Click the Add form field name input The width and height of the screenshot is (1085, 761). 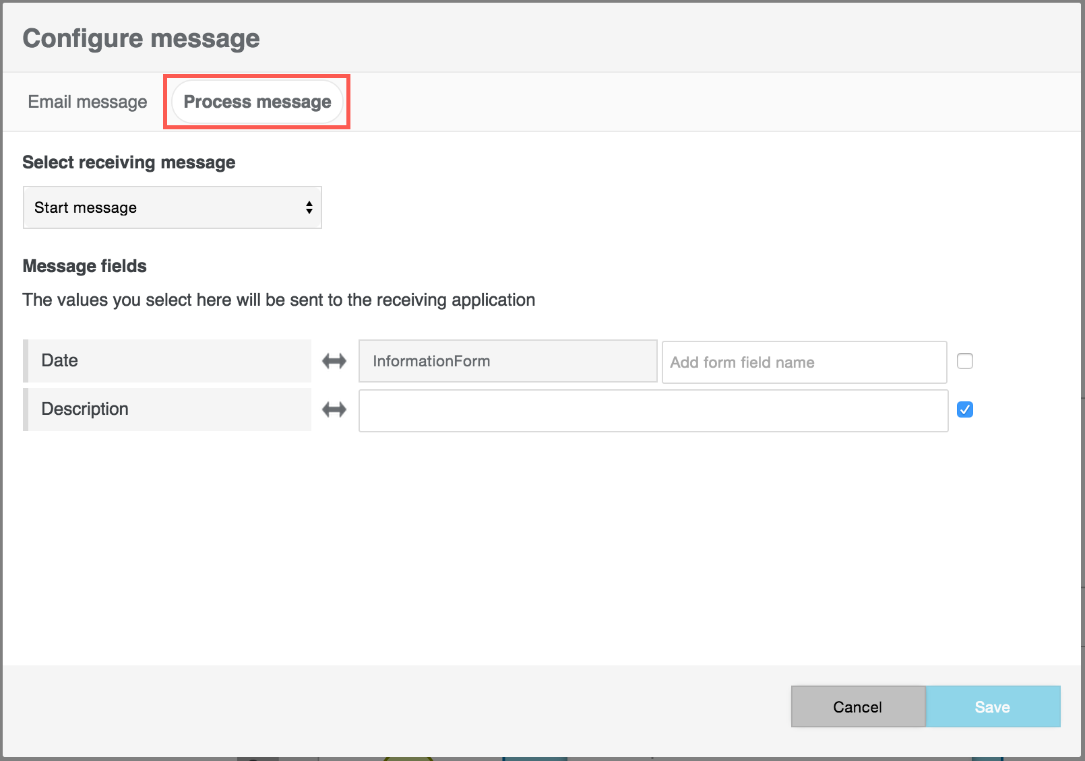pos(804,362)
